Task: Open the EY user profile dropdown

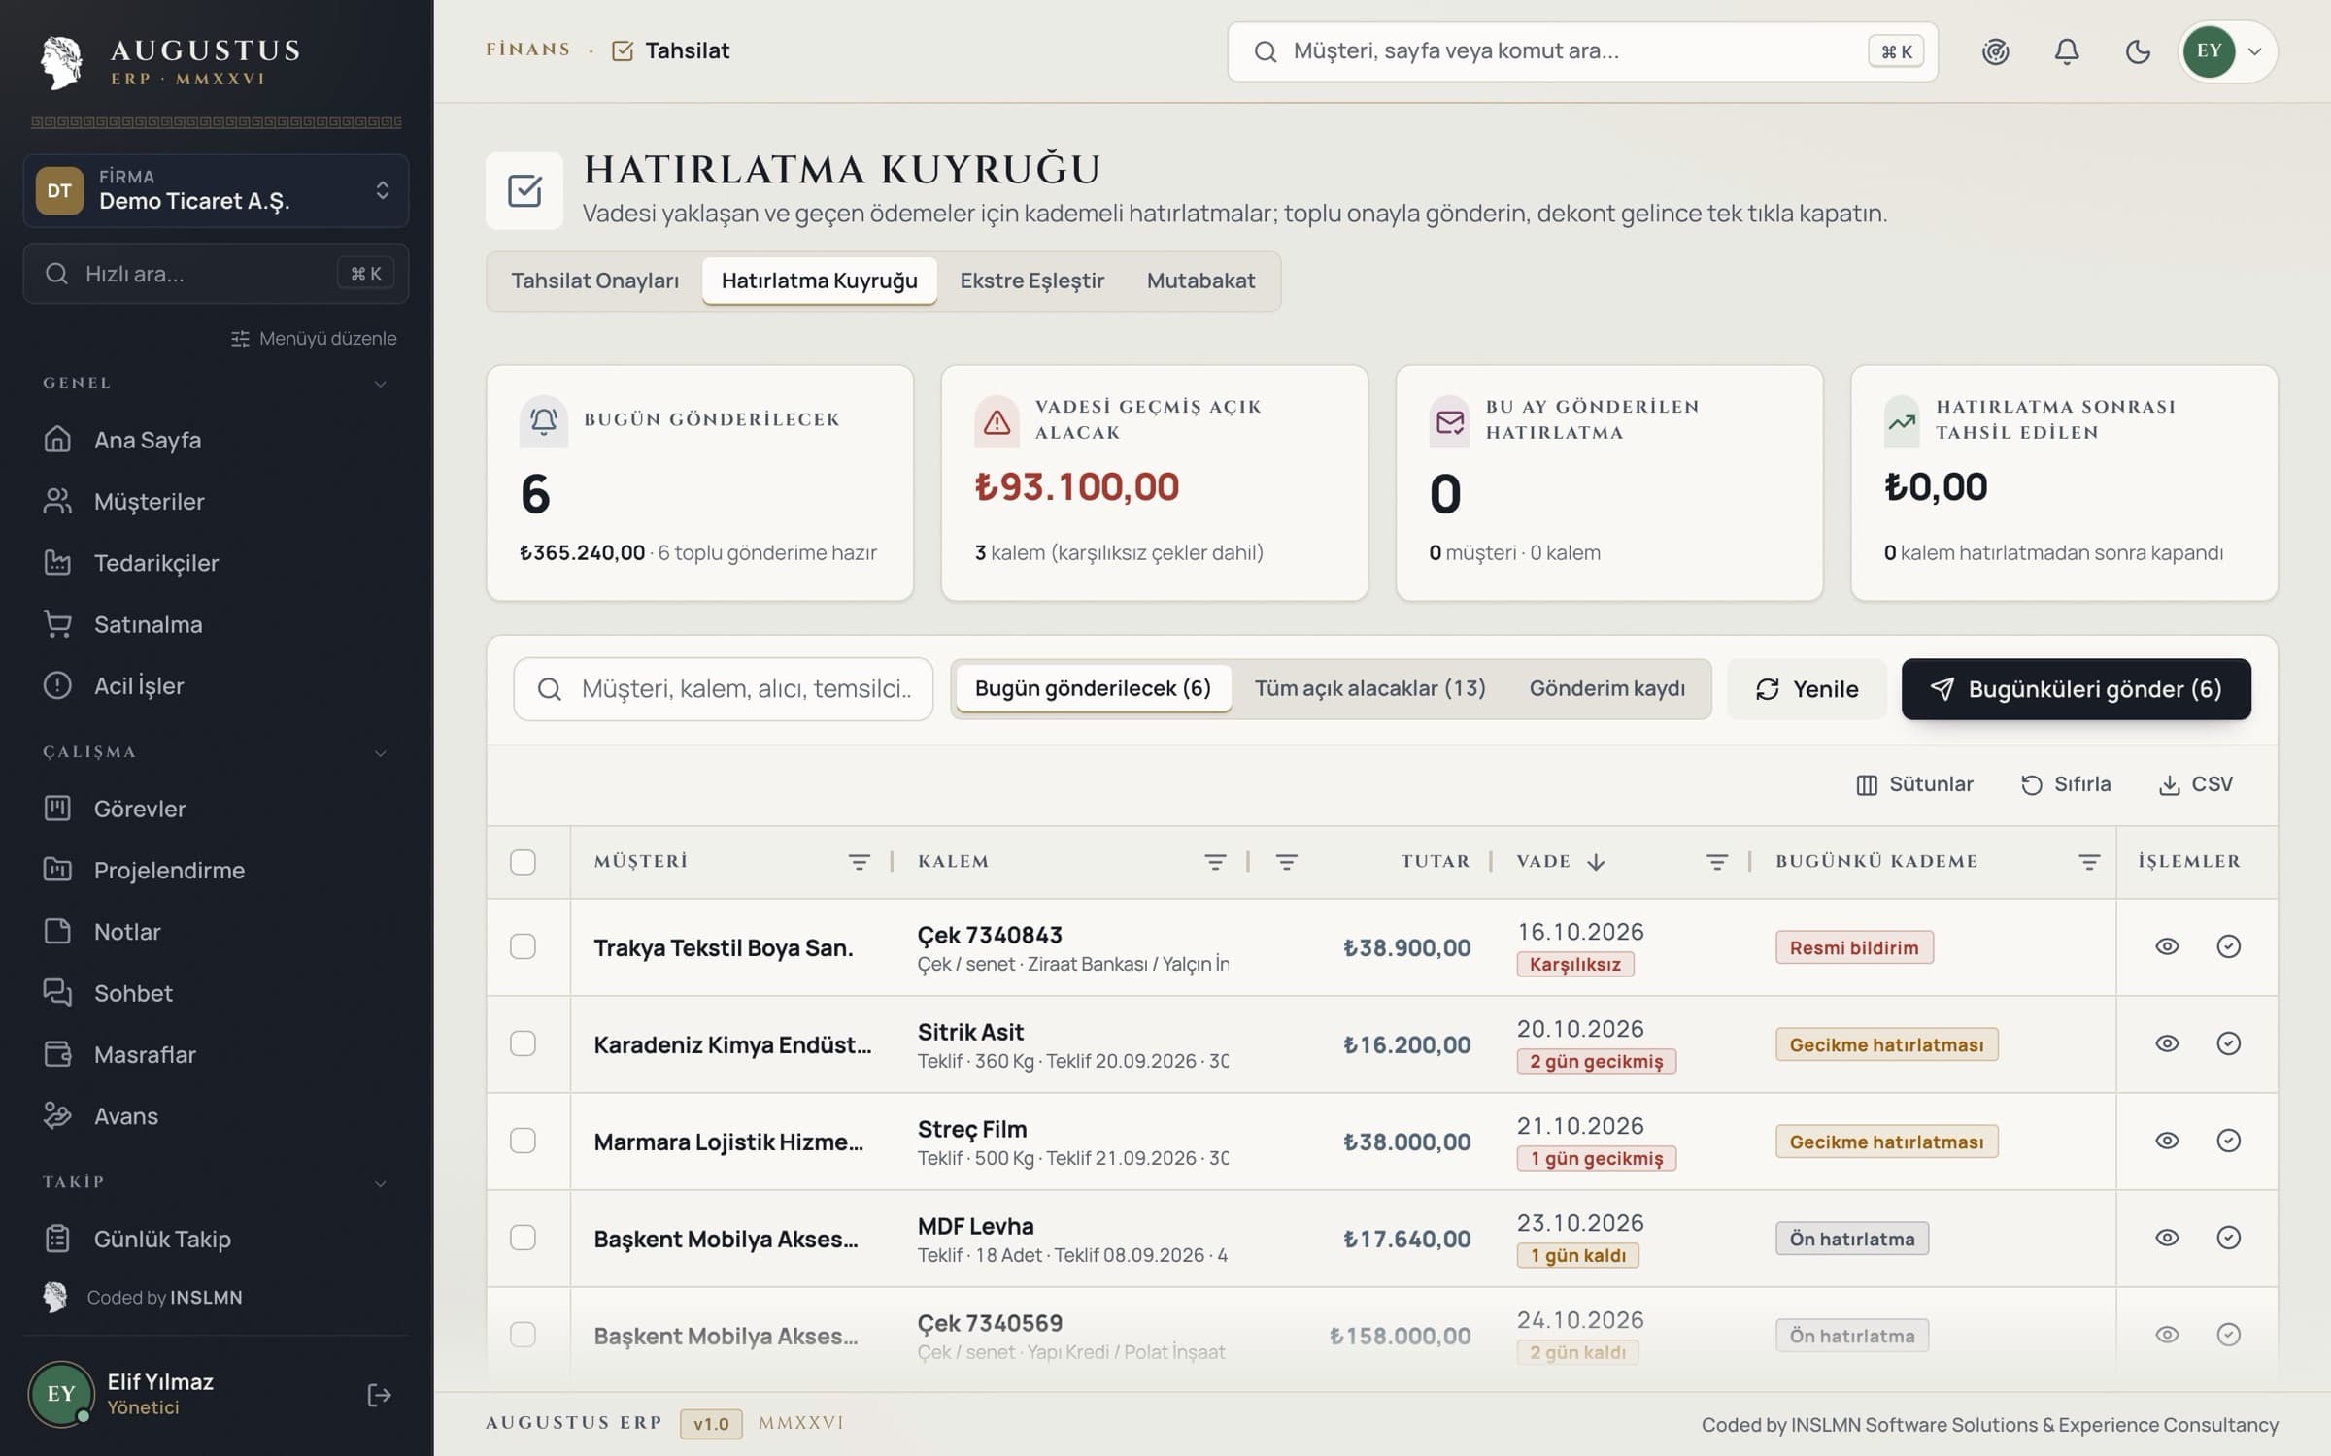Action: coord(2227,51)
